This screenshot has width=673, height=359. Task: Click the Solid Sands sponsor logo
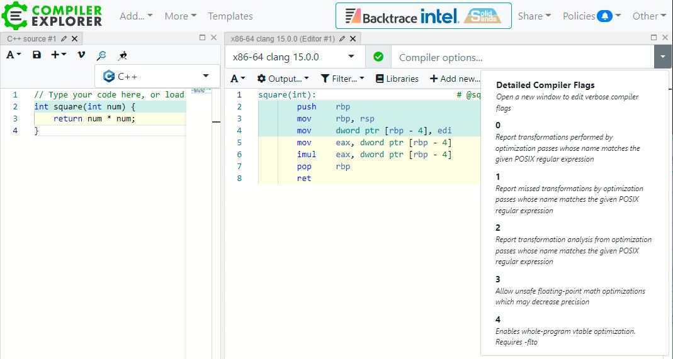tap(483, 16)
